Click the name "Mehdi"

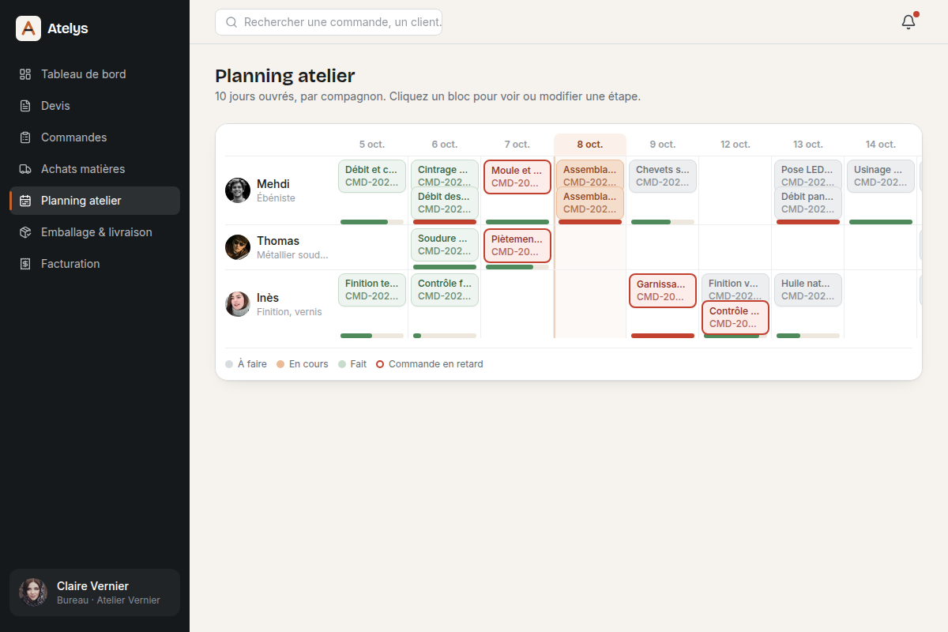coord(273,184)
